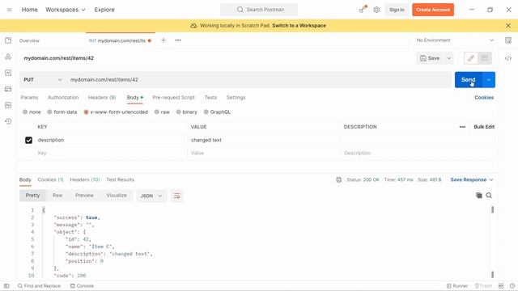This screenshot has height=291, width=518.
Task: Open the Cookies link
Action: [484, 97]
